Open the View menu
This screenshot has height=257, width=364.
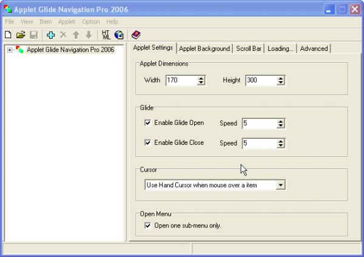pyautogui.click(x=27, y=22)
